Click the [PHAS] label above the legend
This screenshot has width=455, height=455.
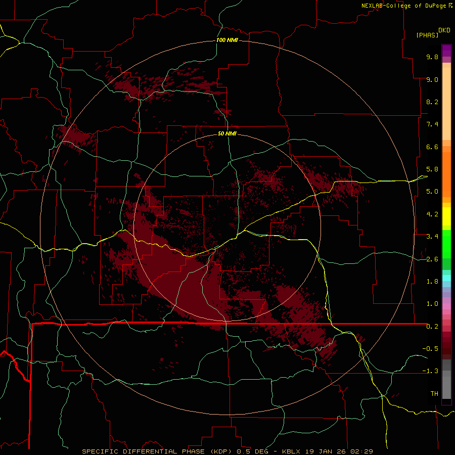click(x=427, y=35)
